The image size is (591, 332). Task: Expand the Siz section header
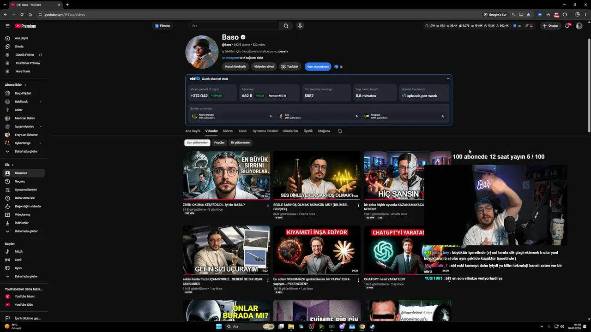[9, 165]
